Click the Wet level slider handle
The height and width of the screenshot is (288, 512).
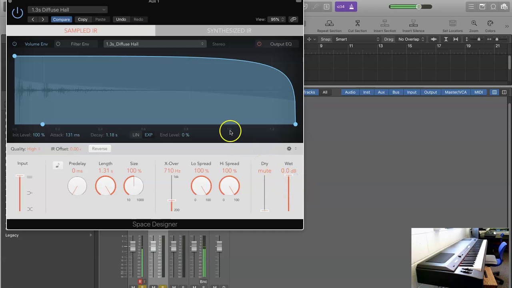[288, 176]
